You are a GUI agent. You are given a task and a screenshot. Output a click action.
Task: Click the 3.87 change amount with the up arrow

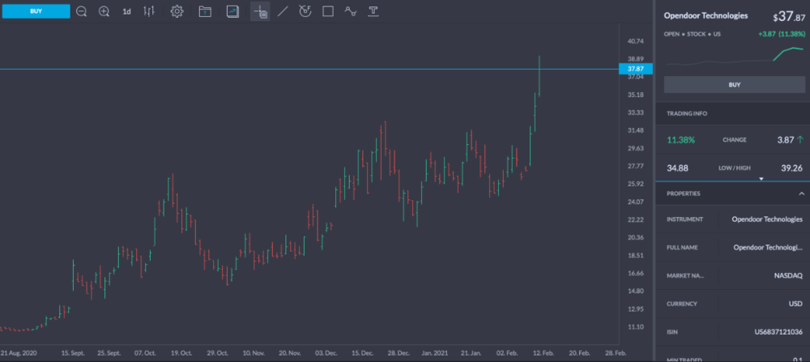tap(791, 140)
